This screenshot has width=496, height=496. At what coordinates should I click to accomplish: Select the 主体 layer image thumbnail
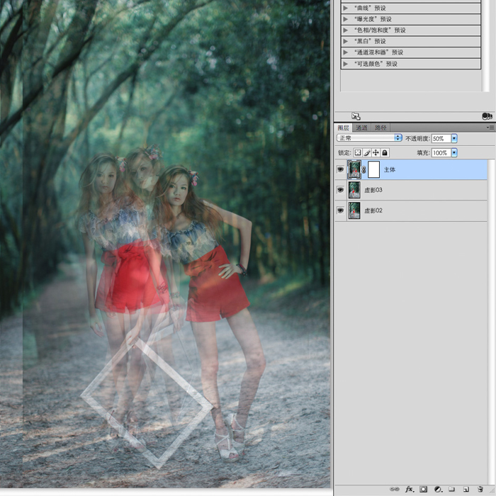(x=354, y=169)
